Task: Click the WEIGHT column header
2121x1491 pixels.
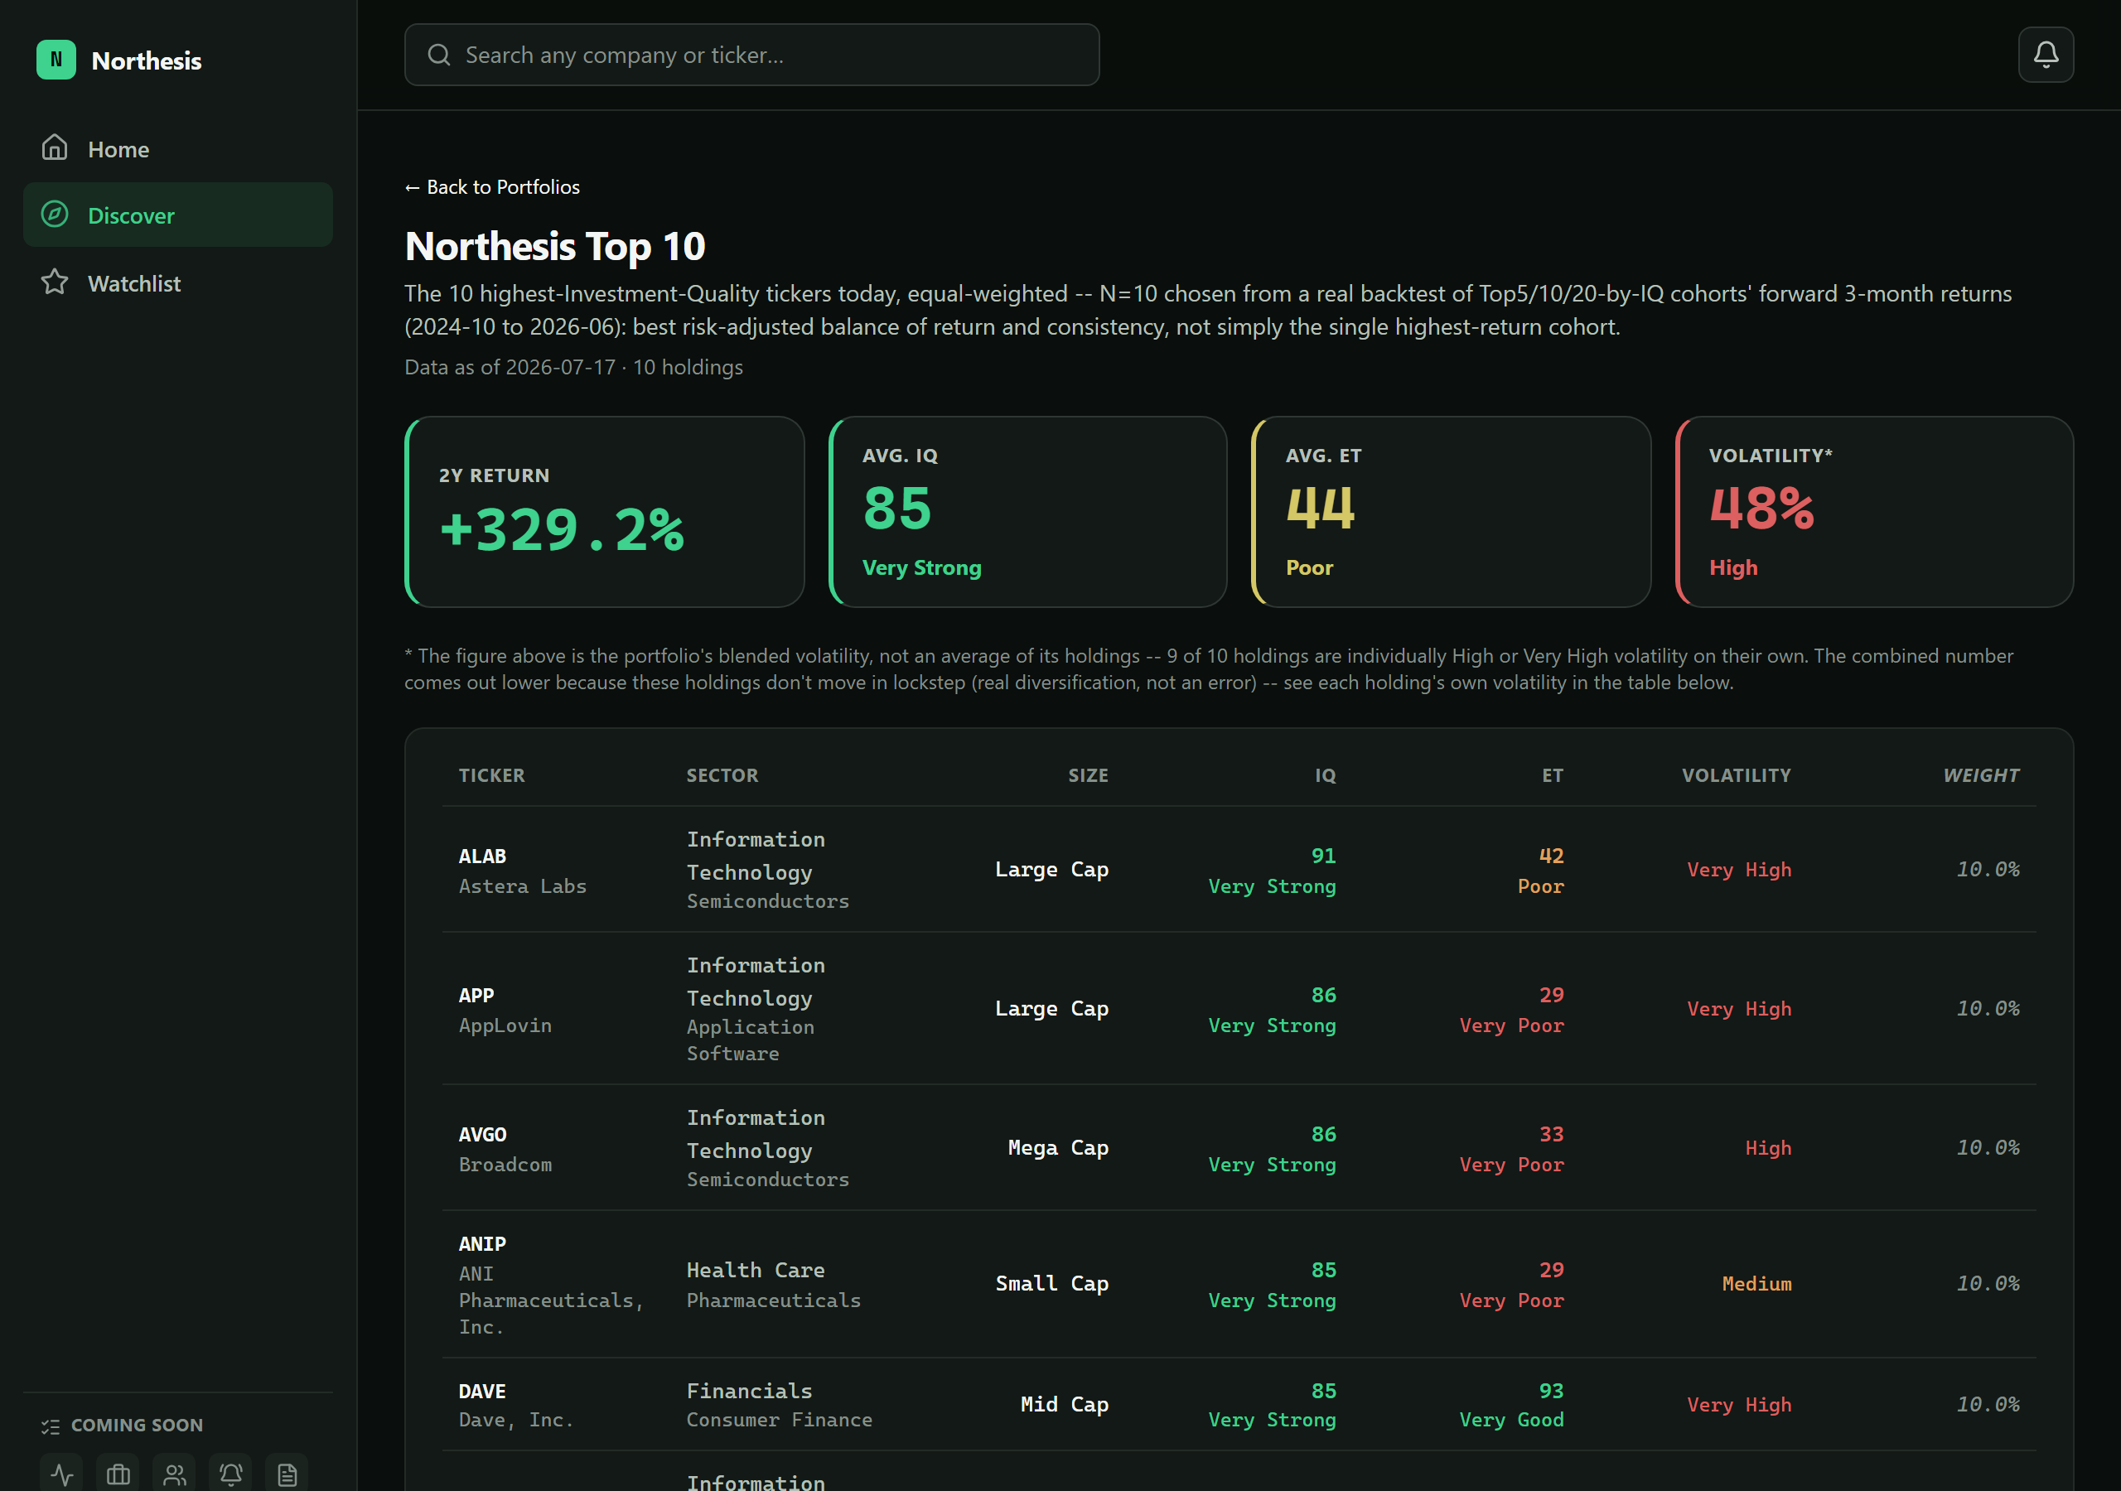Action: [1982, 775]
